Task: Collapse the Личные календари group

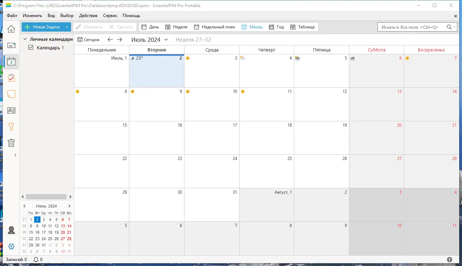Action: [x=25, y=39]
